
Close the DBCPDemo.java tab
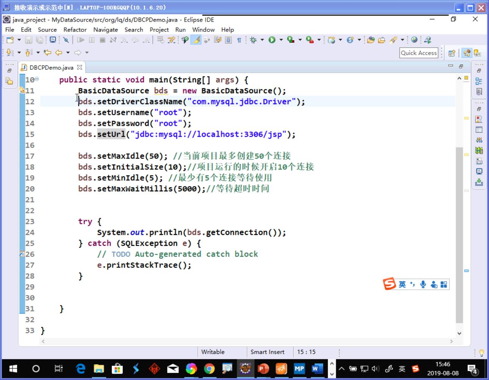(x=79, y=67)
